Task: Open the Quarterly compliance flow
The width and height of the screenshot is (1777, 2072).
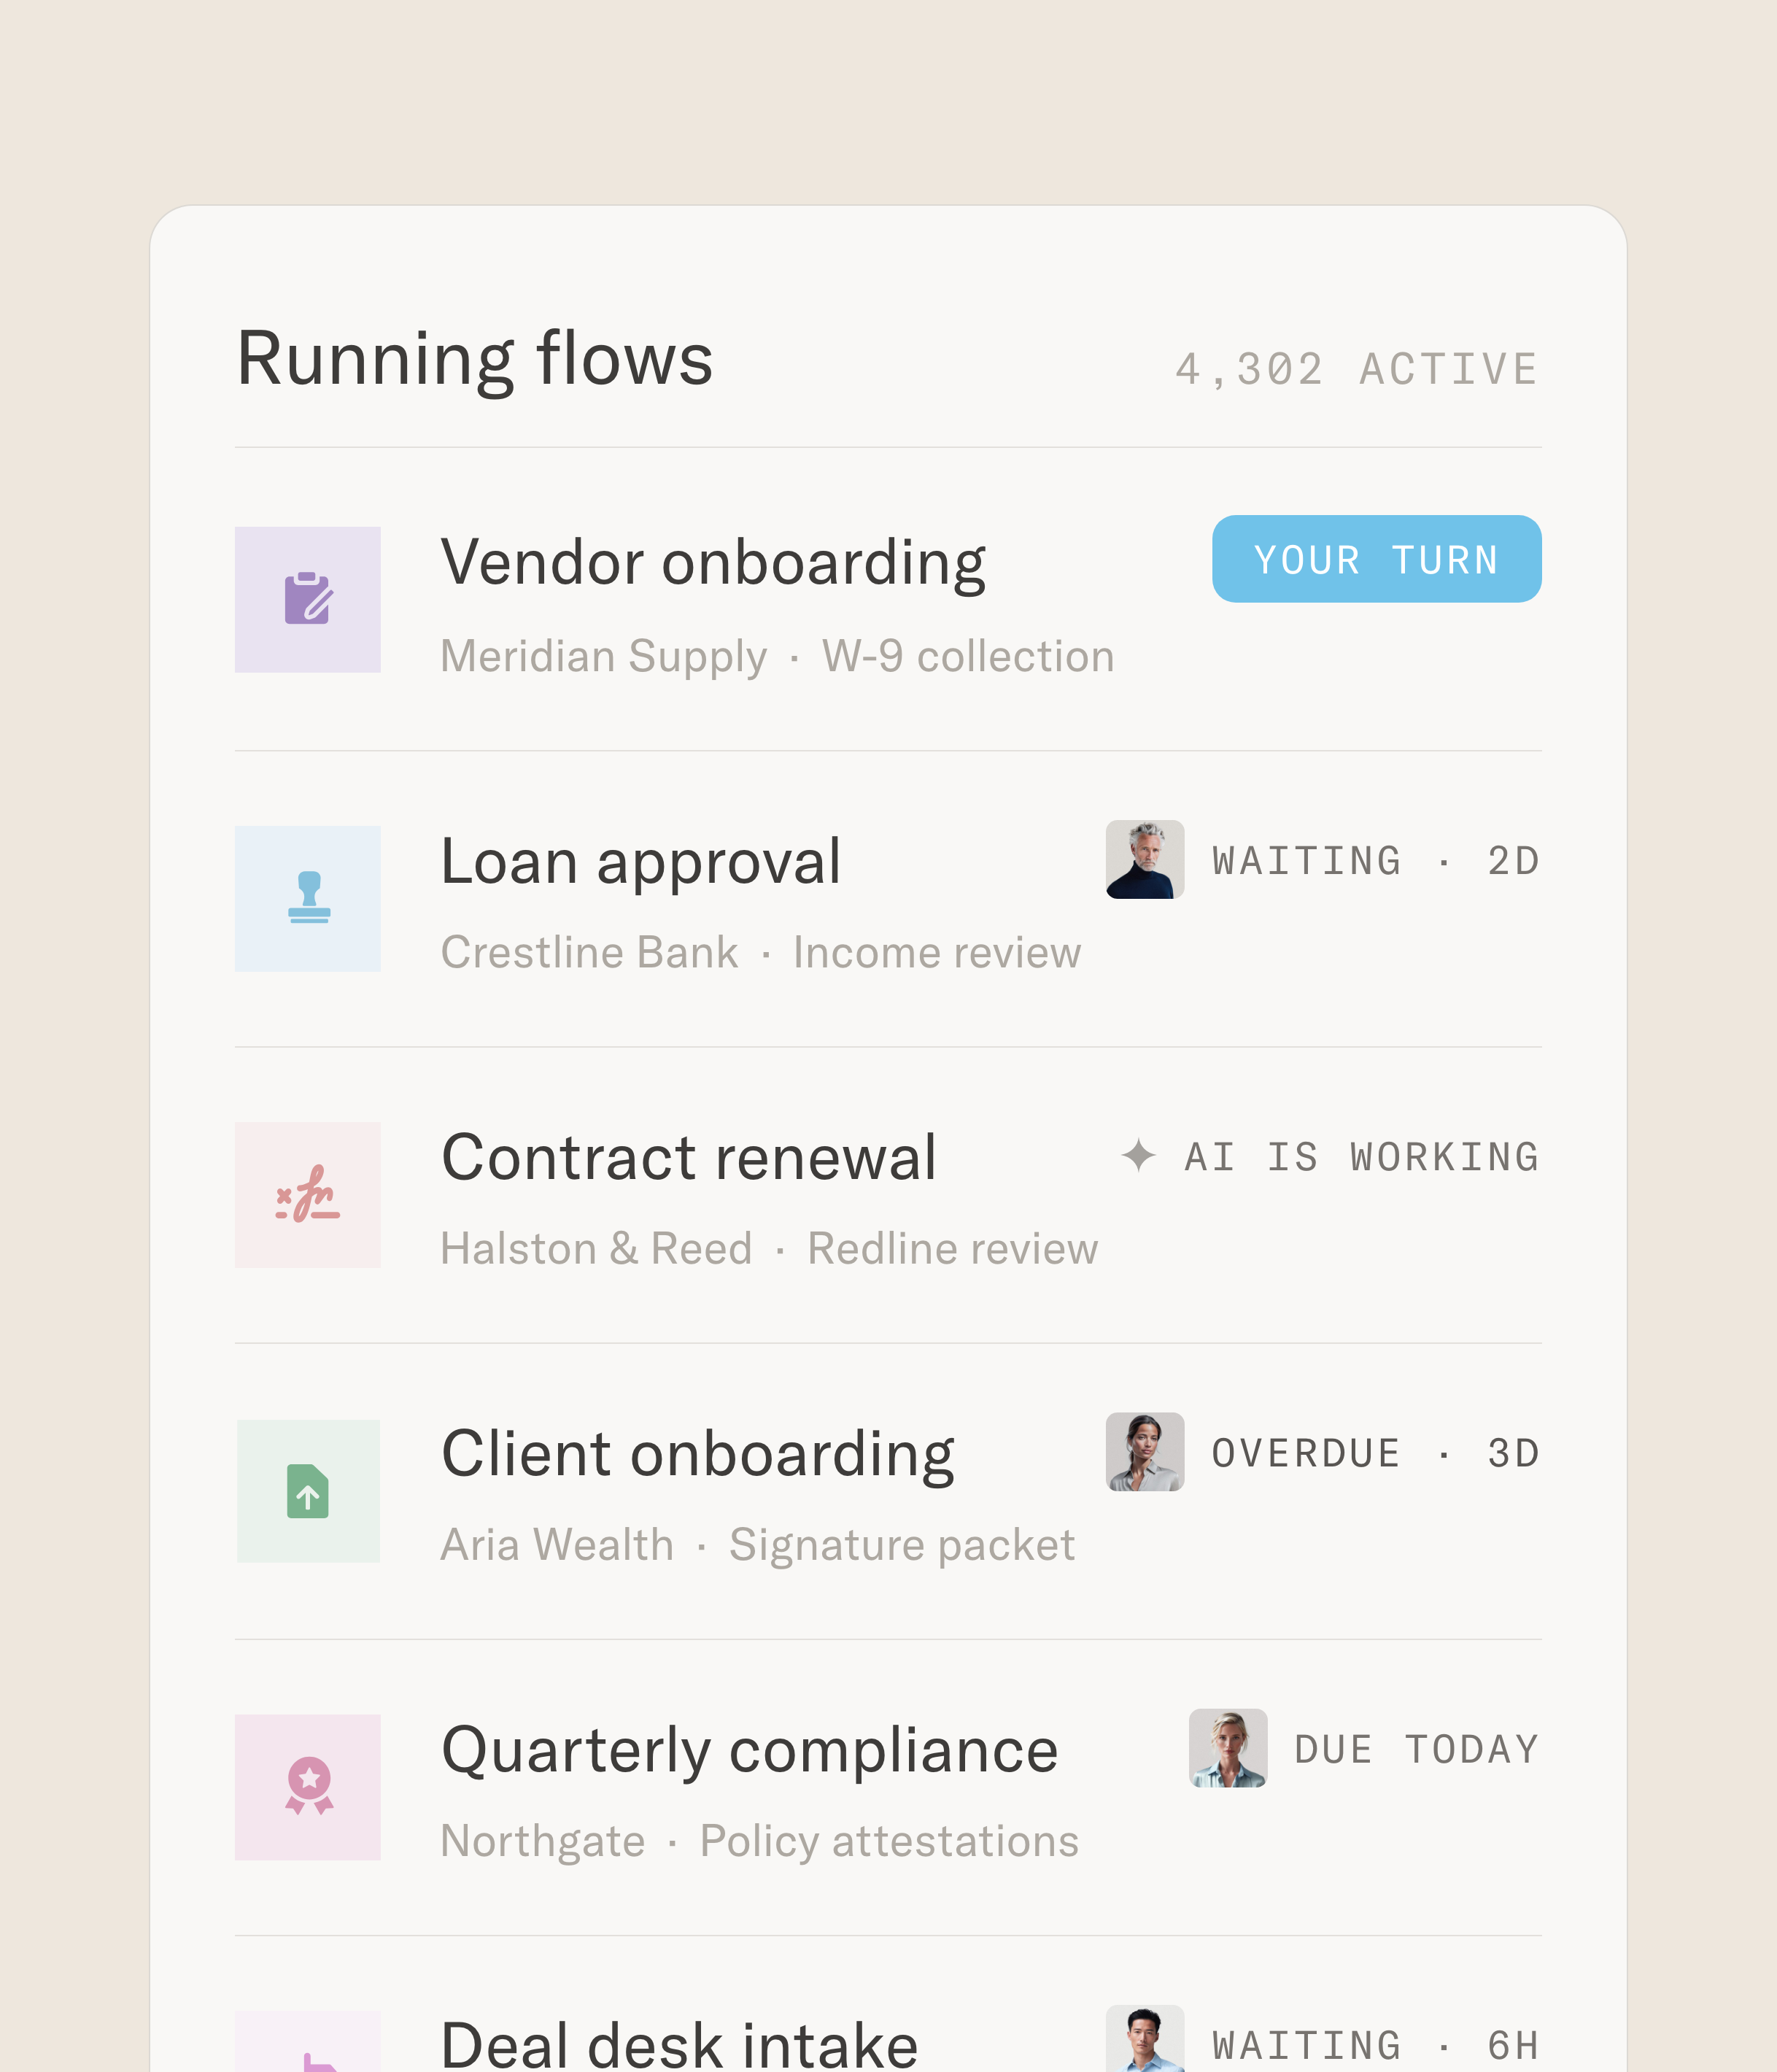Action: pos(749,1751)
